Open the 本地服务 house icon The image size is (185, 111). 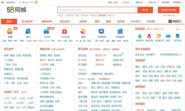tap(120, 31)
